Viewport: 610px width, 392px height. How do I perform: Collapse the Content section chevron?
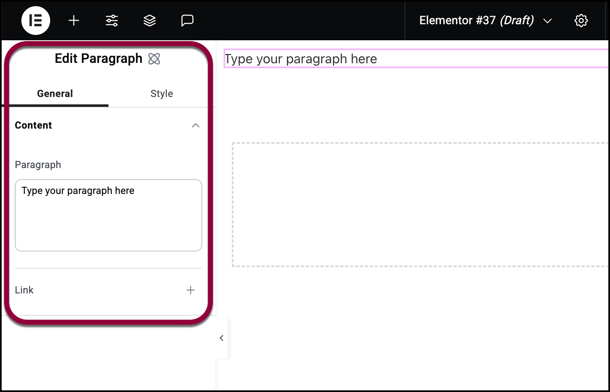pyautogui.click(x=196, y=125)
